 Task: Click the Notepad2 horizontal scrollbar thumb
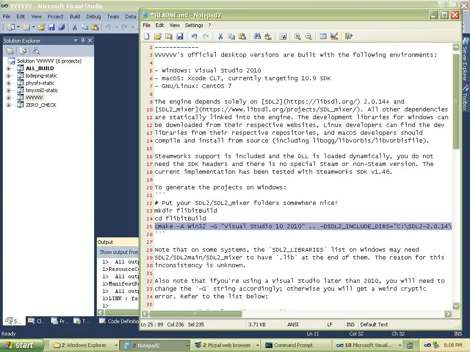click(x=196, y=313)
